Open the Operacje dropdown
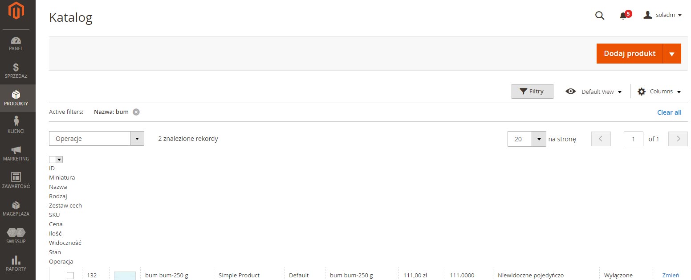The height and width of the screenshot is (280, 691). pyautogui.click(x=96, y=138)
